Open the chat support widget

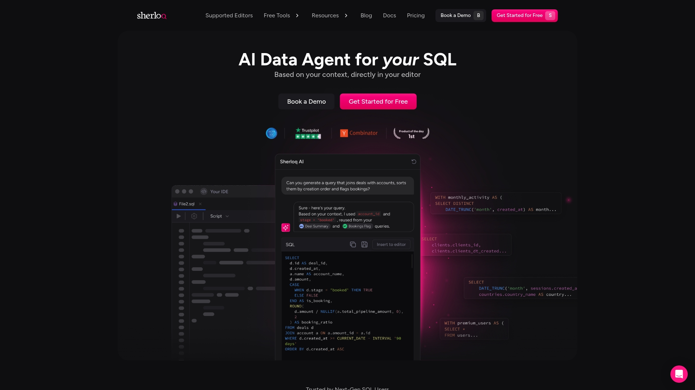pos(679,374)
